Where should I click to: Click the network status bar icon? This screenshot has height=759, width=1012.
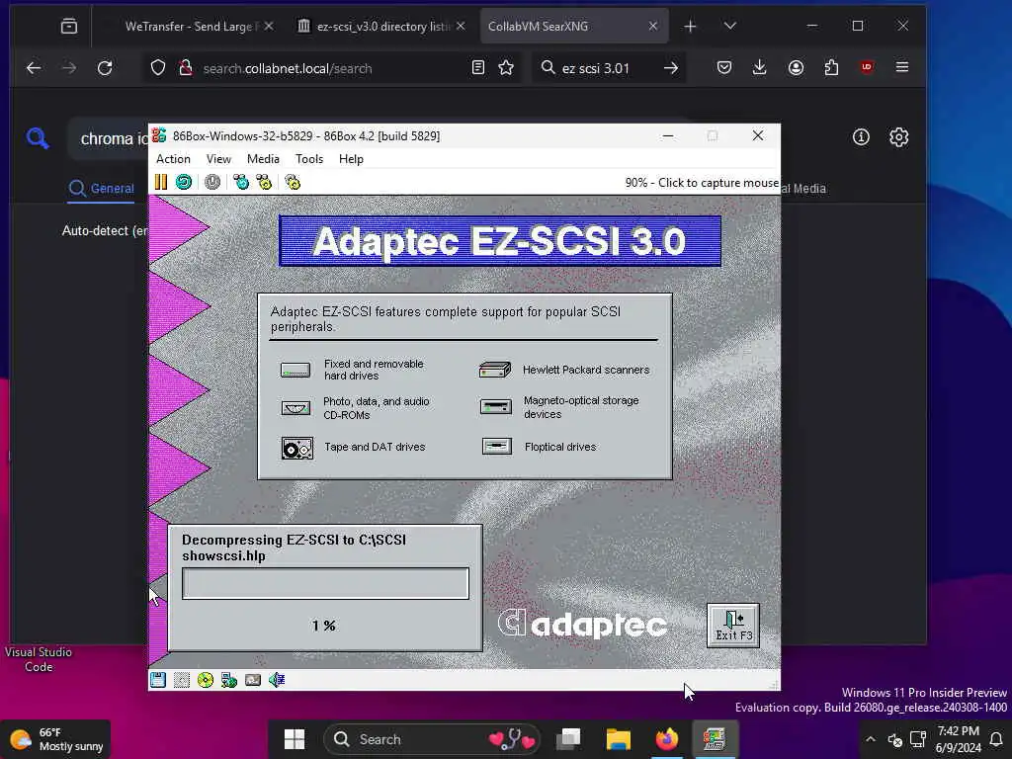pyautogui.click(x=229, y=680)
